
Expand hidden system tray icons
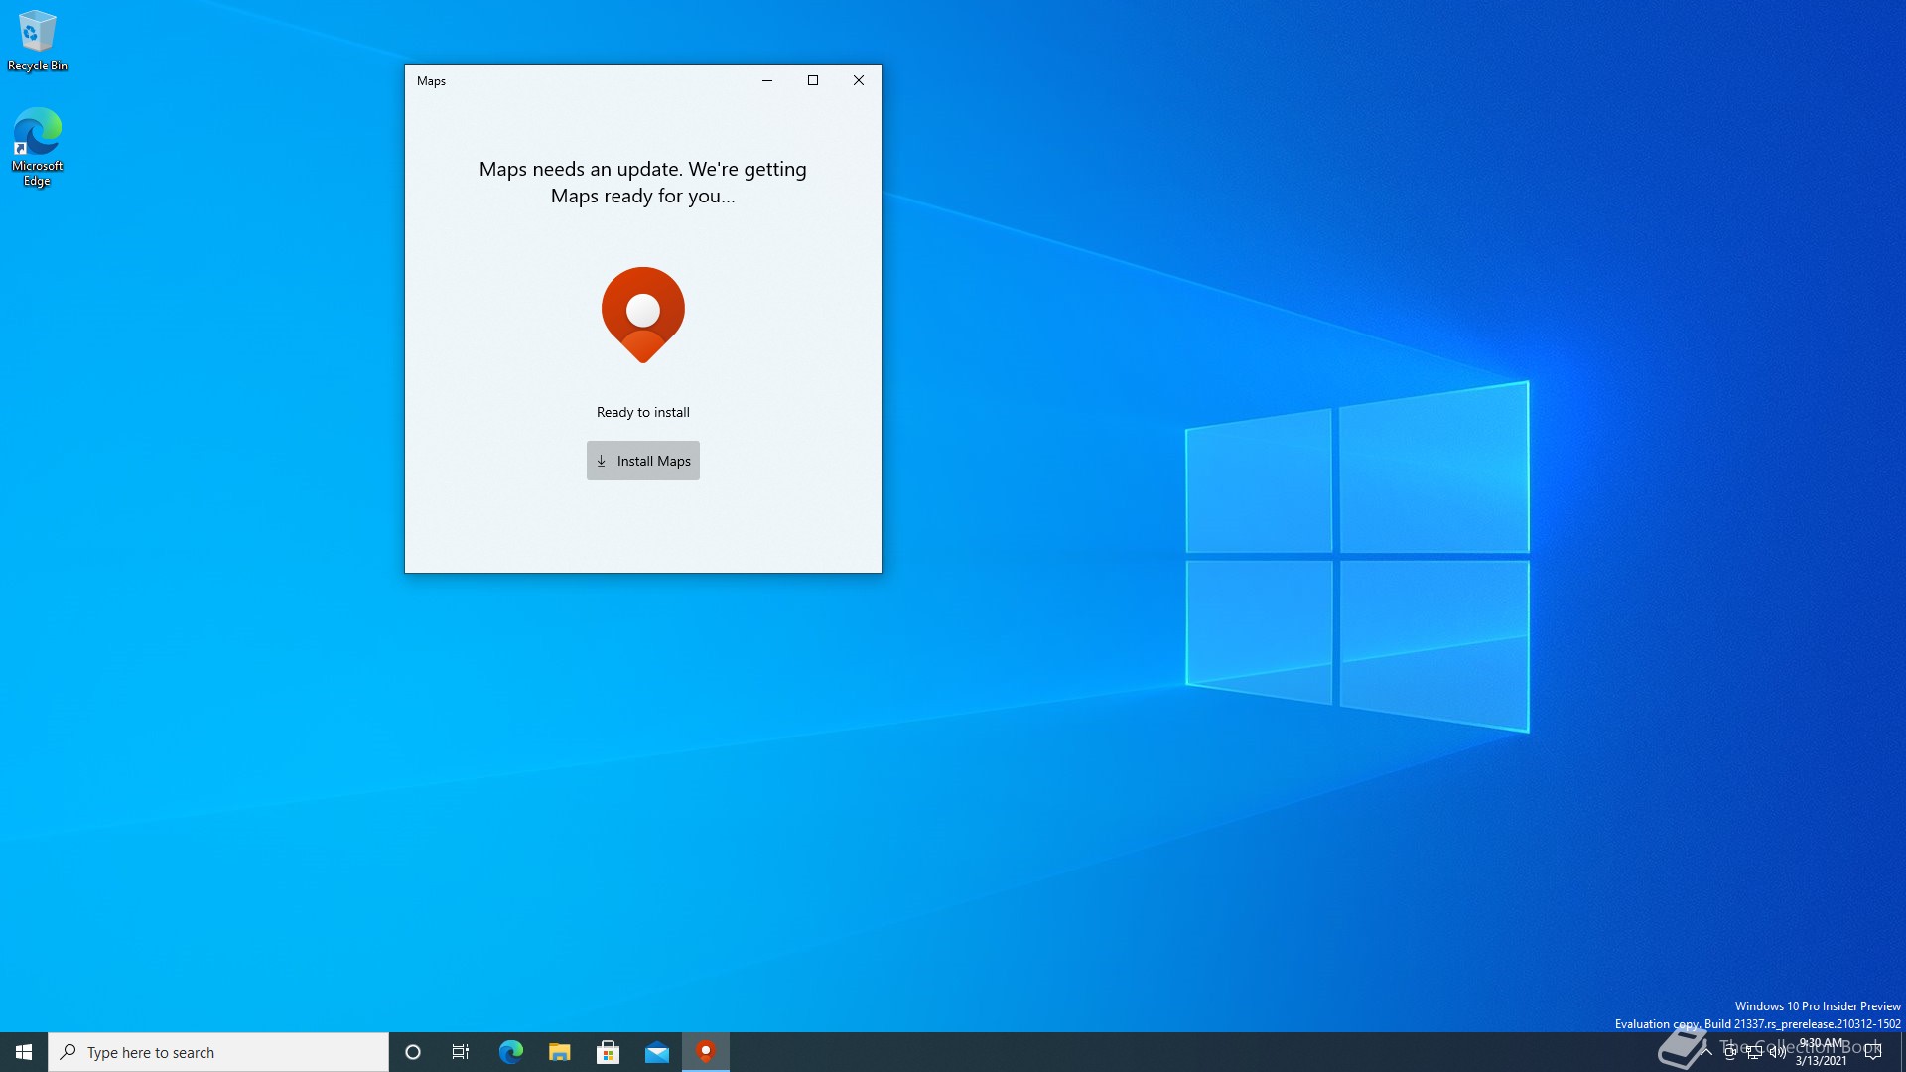click(1706, 1052)
